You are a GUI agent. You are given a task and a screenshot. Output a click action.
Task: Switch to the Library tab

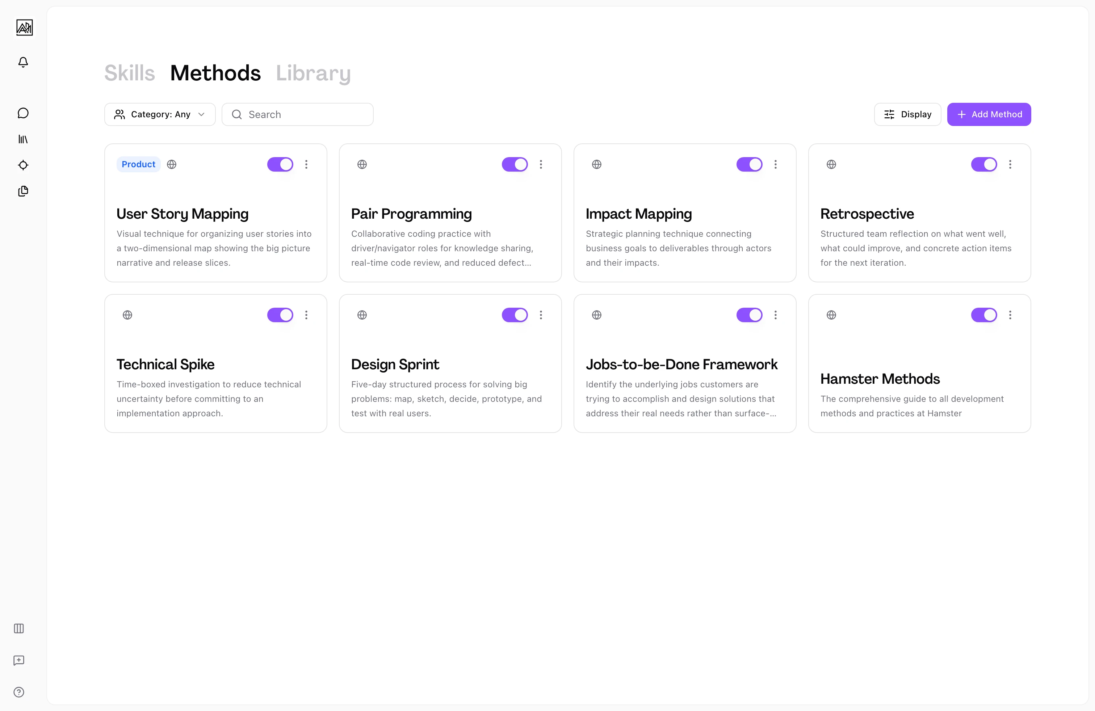313,73
